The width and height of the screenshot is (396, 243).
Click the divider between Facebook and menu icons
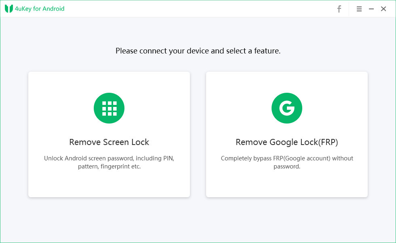350,9
